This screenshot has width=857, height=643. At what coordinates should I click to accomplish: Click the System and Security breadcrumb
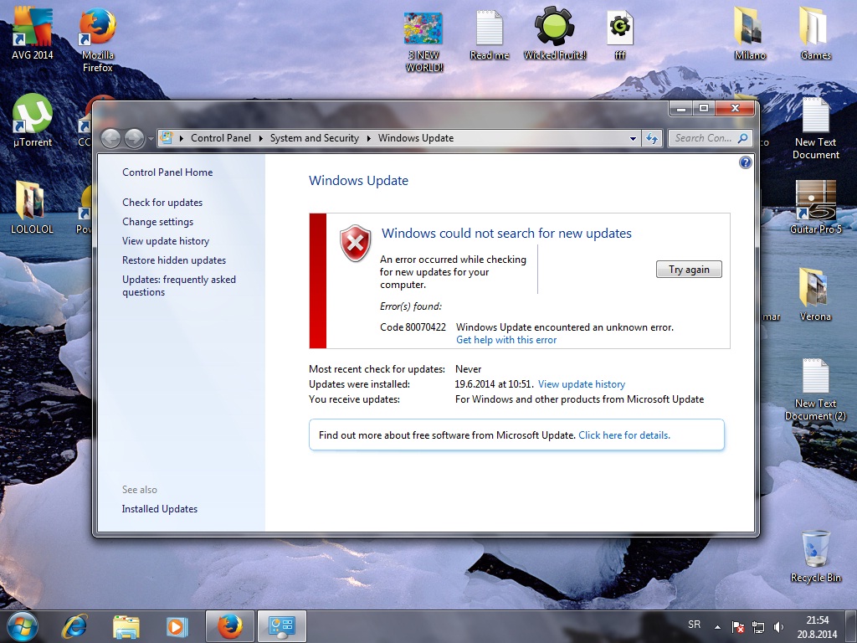(315, 138)
